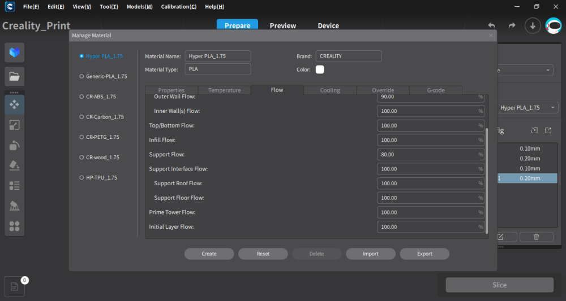Click the Slice button
The width and height of the screenshot is (566, 301).
500,285
